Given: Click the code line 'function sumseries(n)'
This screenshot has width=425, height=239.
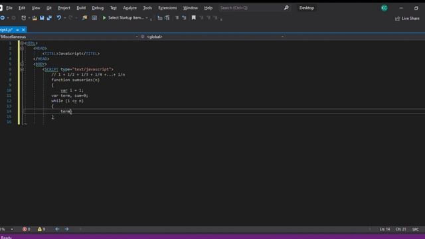Looking at the screenshot, I should tap(75, 80).
